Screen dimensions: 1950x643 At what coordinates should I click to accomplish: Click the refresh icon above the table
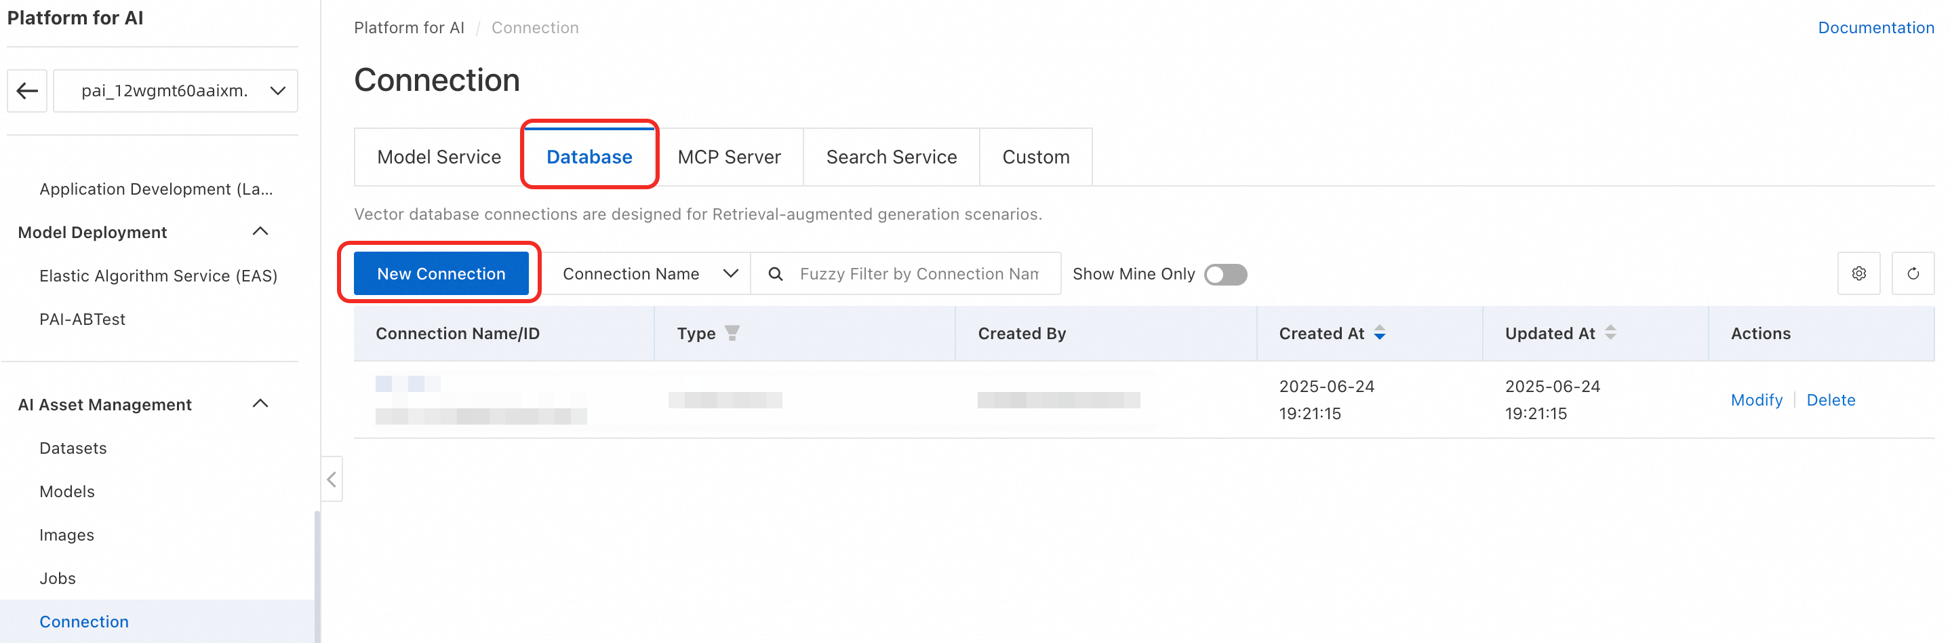click(1912, 273)
